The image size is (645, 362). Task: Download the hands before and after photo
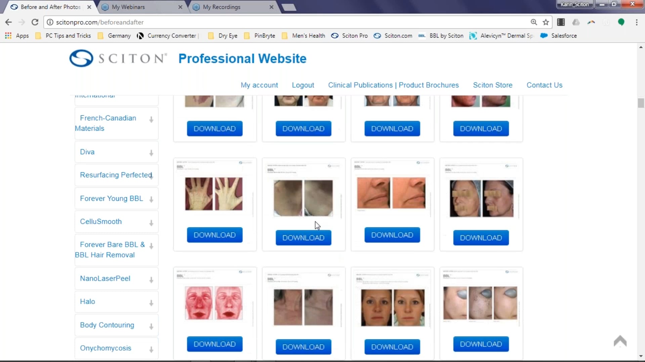[214, 235]
